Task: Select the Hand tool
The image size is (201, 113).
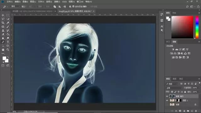Action: pos(3,50)
